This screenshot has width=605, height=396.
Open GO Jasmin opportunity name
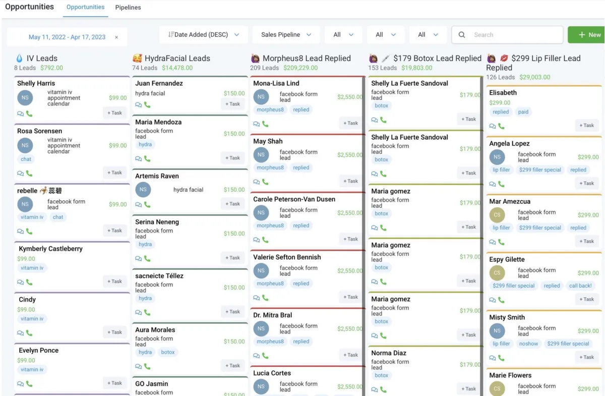[x=151, y=384]
